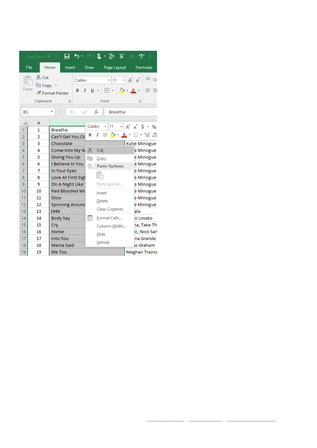Click mini toolbar Percent Style icon
The width and height of the screenshot is (317, 448).
pos(154,127)
